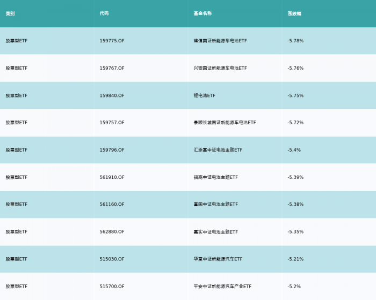Click fund name 平安中证新能源汽车产业ETF

[x=222, y=287]
